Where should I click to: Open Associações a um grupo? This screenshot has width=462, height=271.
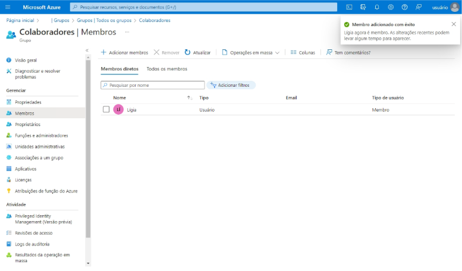click(39, 157)
